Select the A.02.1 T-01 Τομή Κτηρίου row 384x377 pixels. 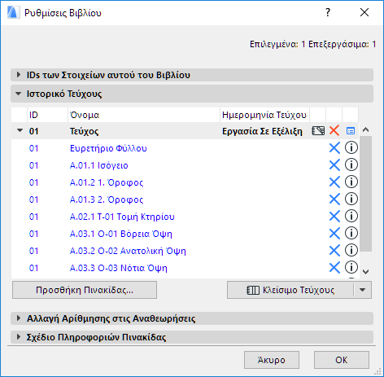[x=185, y=217]
